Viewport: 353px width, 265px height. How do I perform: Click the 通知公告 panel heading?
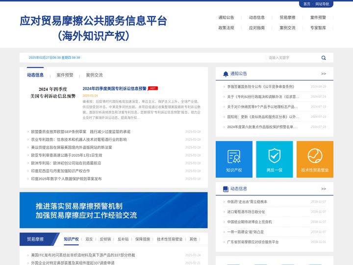(x=238, y=74)
